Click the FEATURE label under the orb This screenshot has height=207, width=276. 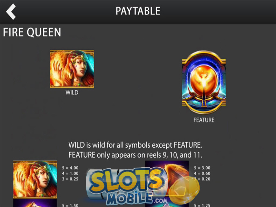pos(204,120)
